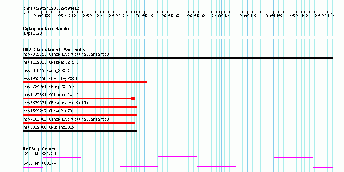The height and width of the screenshot is (172, 344).
Task: Open variant esv1993198 Bentley2008 label
Action: tap(51, 78)
